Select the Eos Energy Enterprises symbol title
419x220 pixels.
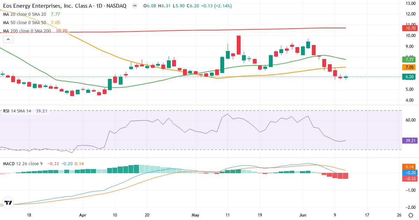[x=65, y=6]
